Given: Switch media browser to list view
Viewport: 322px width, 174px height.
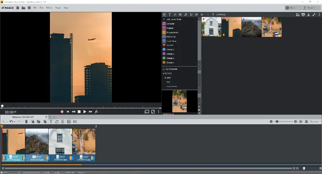Looking at the screenshot, I should 298,14.
